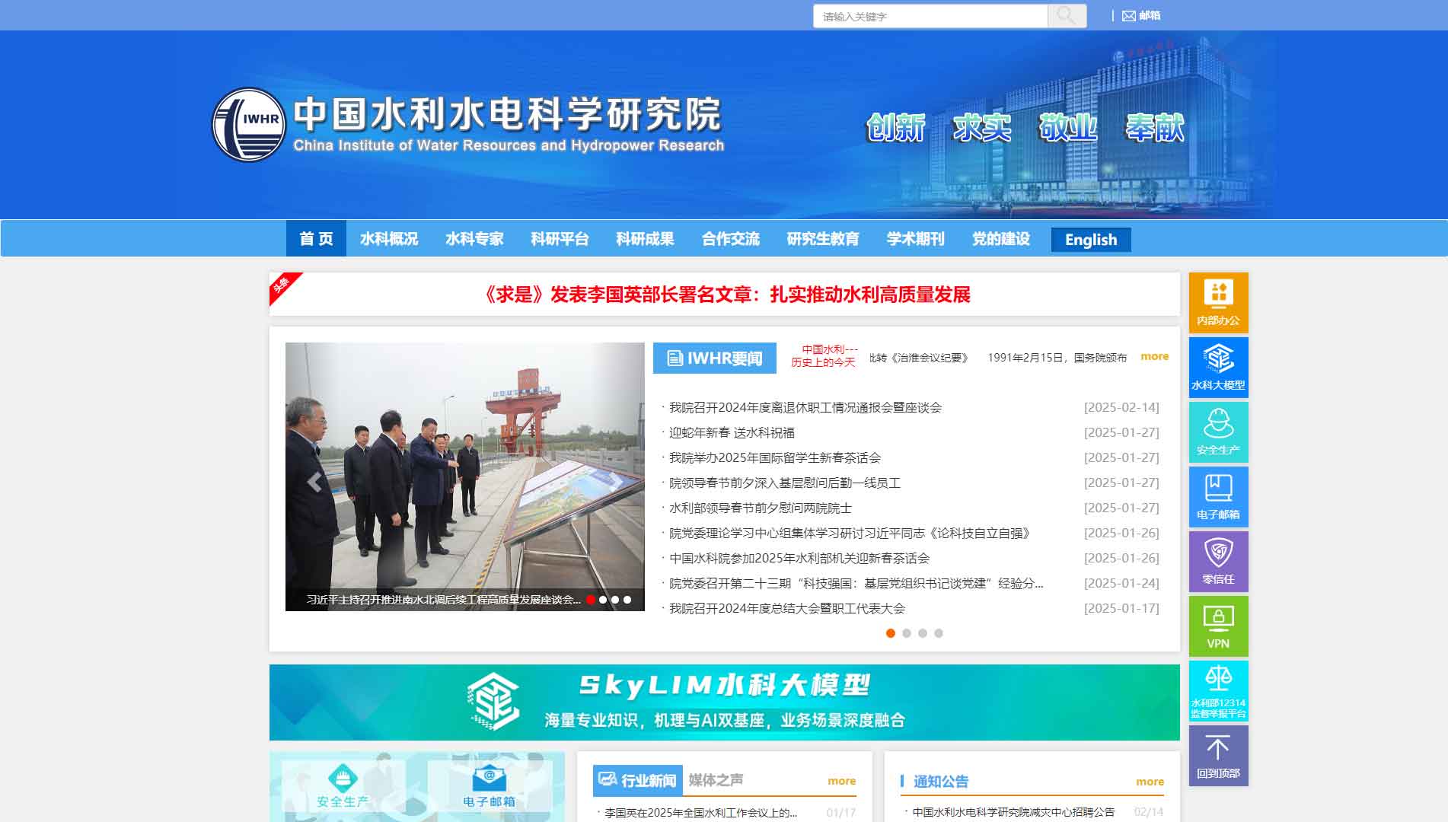Screen dimensions: 1448x822
Task: Click slideshow caption 习近平主持召开推进南水北调
Action: pyautogui.click(x=443, y=600)
